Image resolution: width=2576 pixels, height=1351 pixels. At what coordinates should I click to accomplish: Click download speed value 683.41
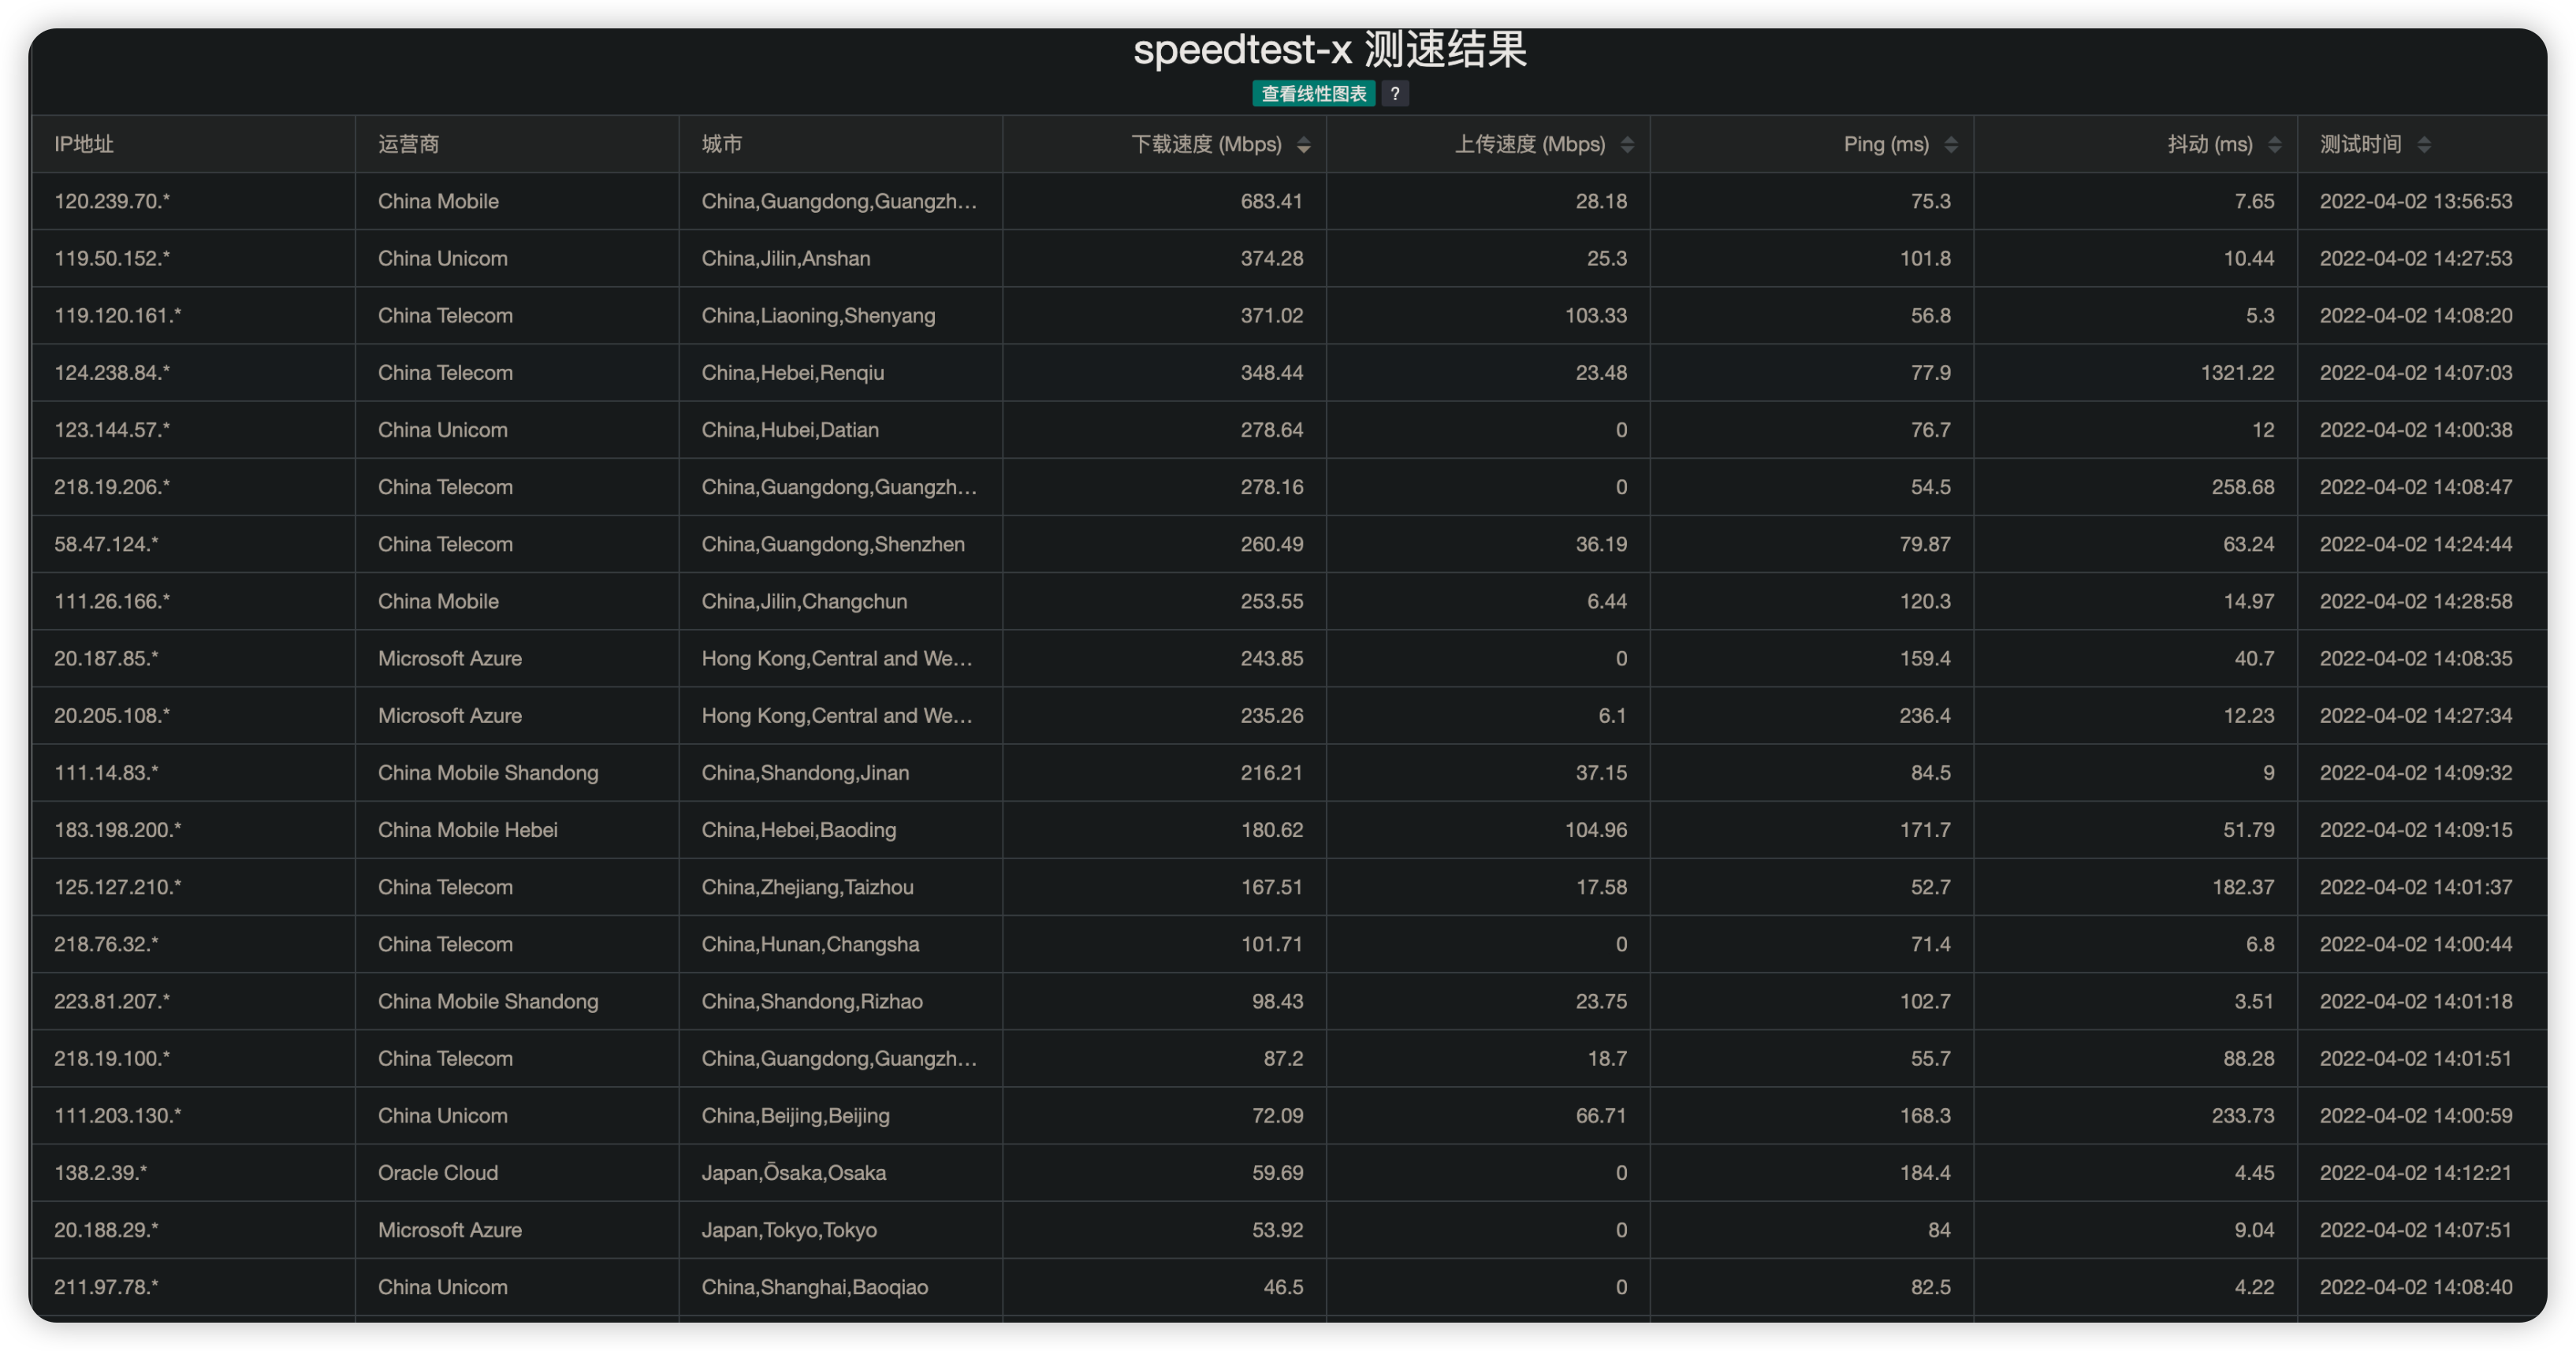click(1272, 201)
